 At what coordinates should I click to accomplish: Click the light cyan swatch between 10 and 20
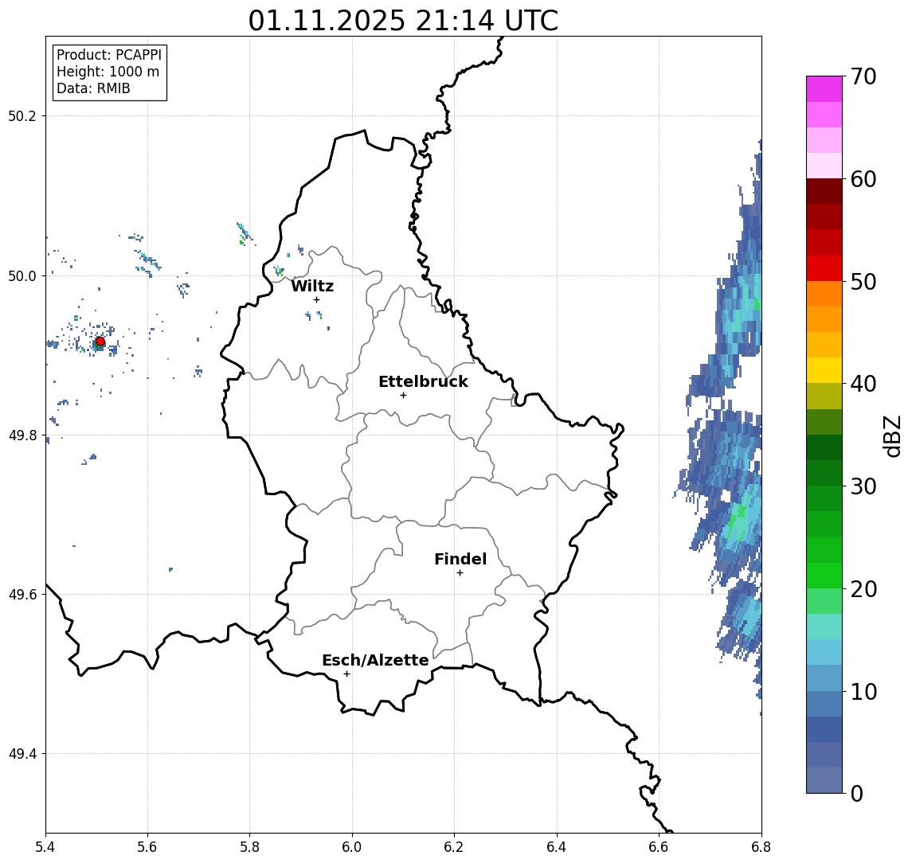pyautogui.click(x=824, y=652)
